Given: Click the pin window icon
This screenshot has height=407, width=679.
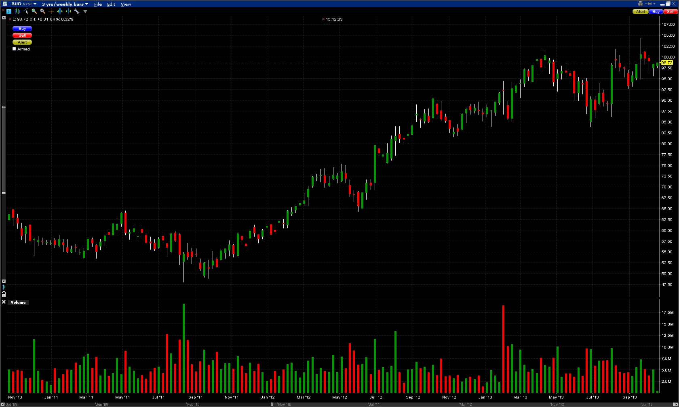Looking at the screenshot, I should [649, 4].
